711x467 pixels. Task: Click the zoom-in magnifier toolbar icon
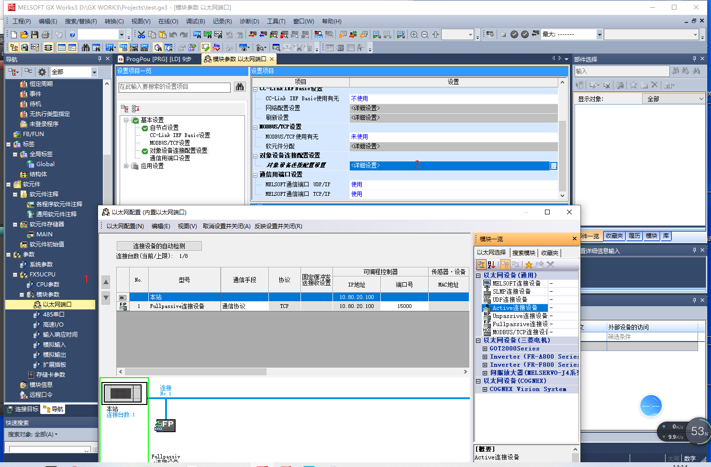[x=414, y=34]
